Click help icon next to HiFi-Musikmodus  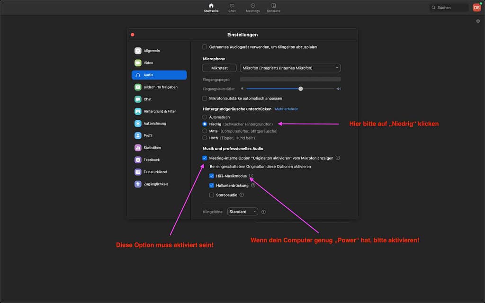pos(251,176)
